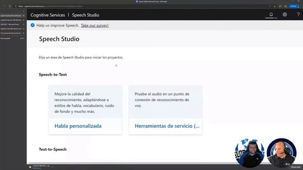The image size is (303, 170).
Task: Click Mostrar todo in the download bar
Action: [x=295, y=167]
